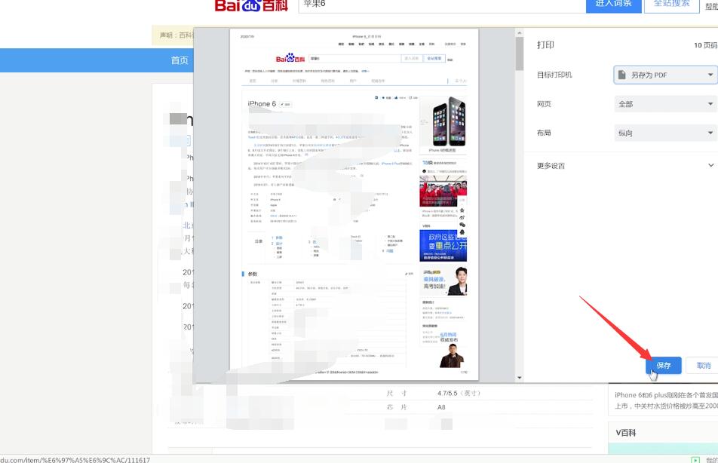Click the Baidu Baike logo

pos(251,5)
